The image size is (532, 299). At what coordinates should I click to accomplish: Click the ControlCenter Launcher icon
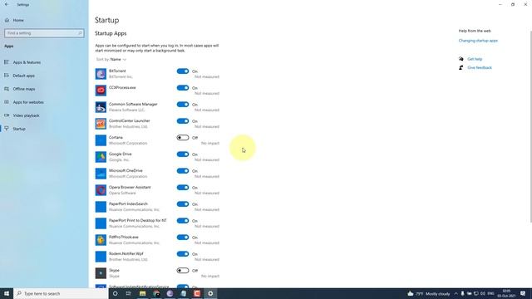coord(101,124)
